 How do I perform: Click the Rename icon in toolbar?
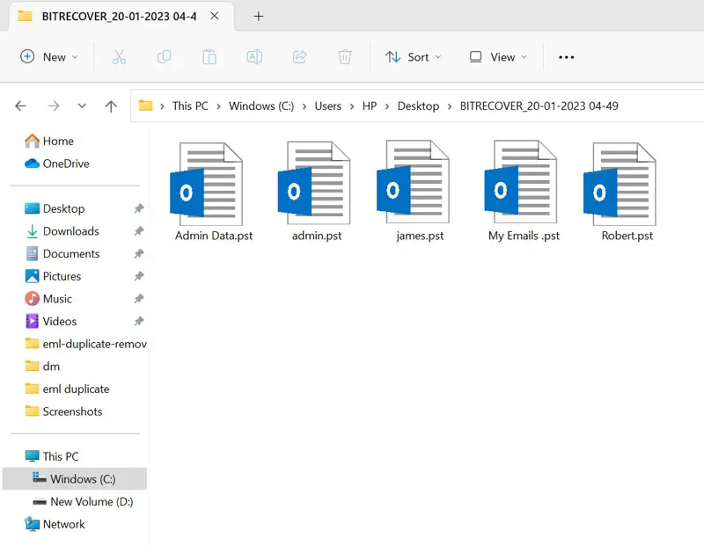pos(254,57)
